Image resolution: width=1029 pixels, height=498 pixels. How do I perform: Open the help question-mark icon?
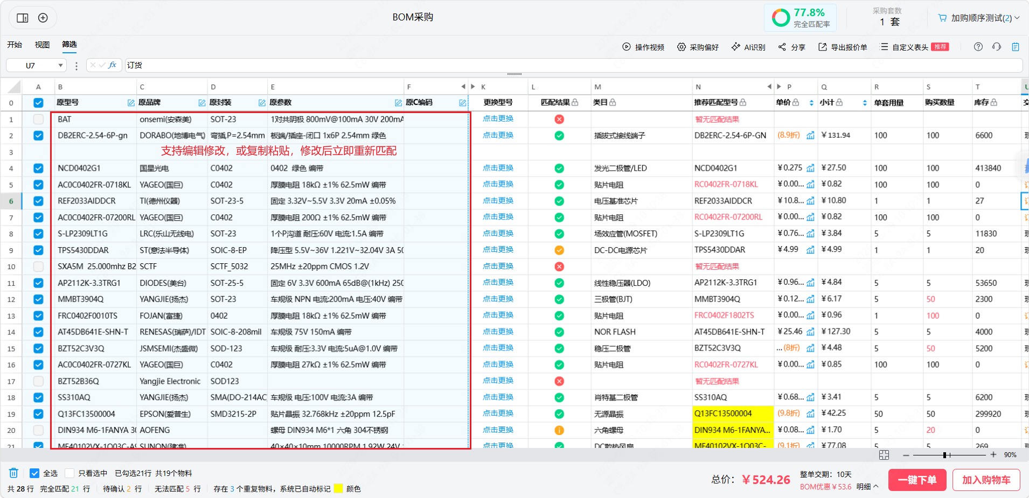coord(978,47)
